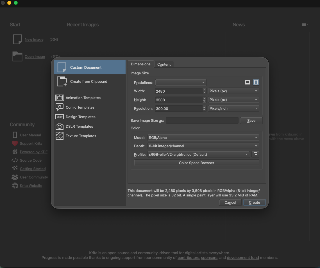Click the Height value field
Image resolution: width=320 pixels, height=268 pixels.
tap(179, 100)
